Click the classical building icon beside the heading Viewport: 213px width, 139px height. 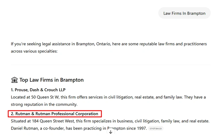(x=14, y=80)
